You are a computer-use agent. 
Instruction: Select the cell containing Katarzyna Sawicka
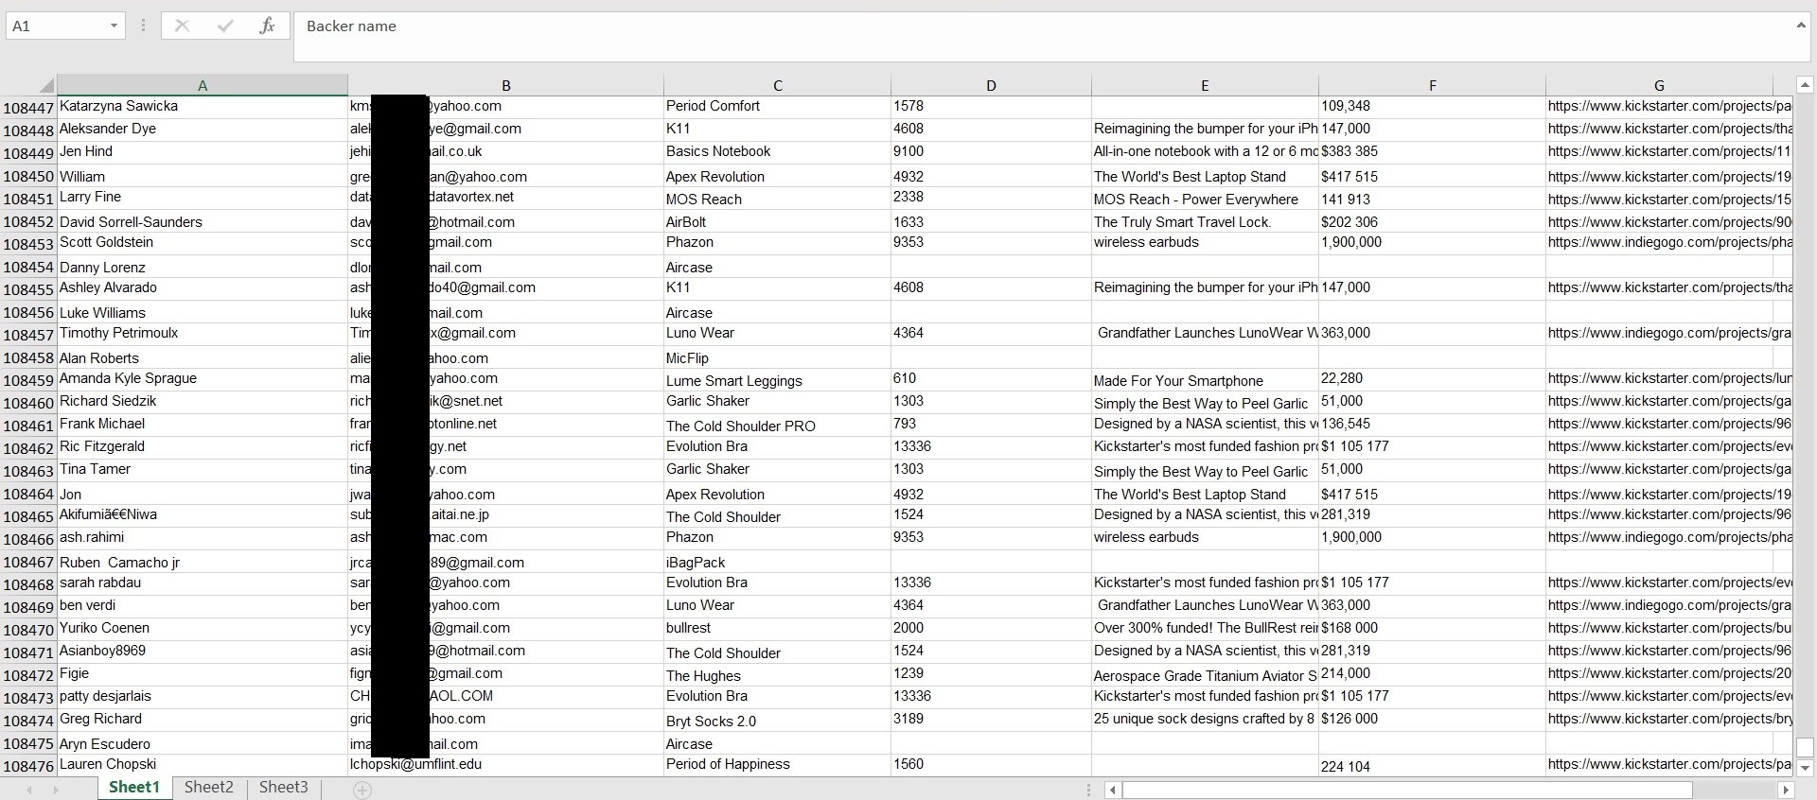coord(202,106)
